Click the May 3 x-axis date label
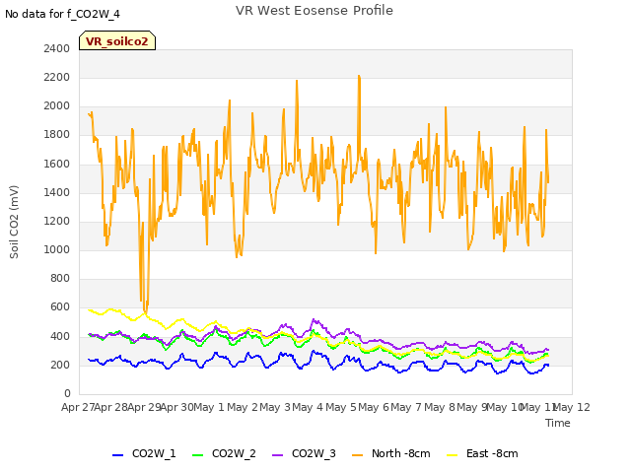The width and height of the screenshot is (631, 473). point(275,407)
